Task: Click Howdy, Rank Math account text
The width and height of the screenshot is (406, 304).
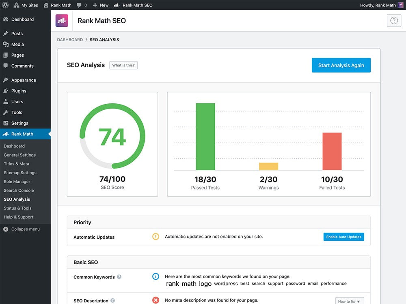Action: point(378,5)
